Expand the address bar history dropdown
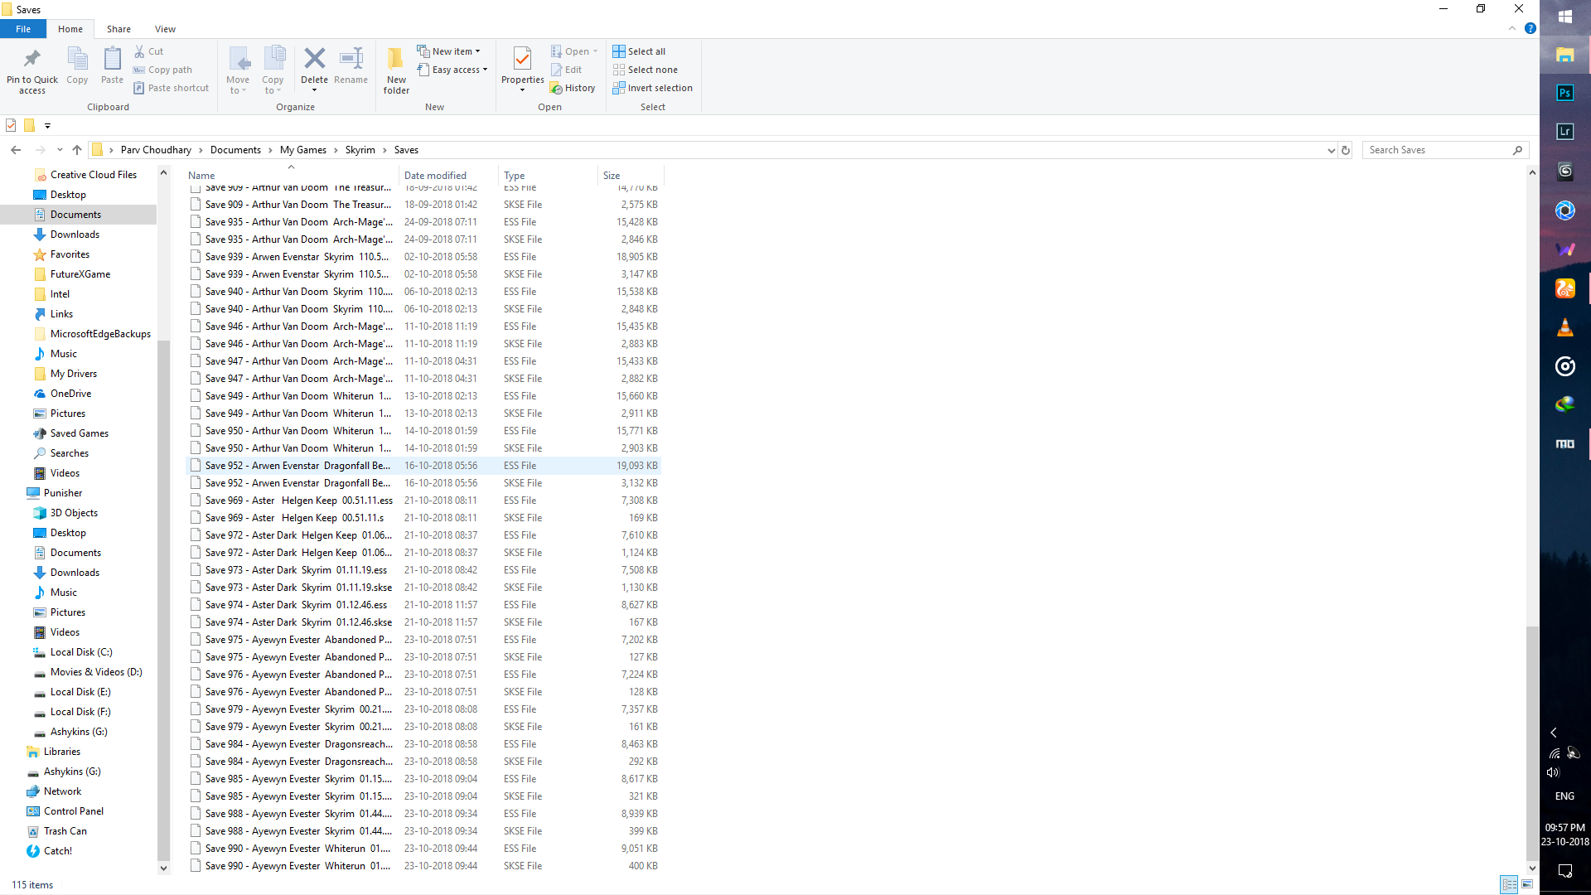Image resolution: width=1591 pixels, height=895 pixels. click(x=1331, y=150)
